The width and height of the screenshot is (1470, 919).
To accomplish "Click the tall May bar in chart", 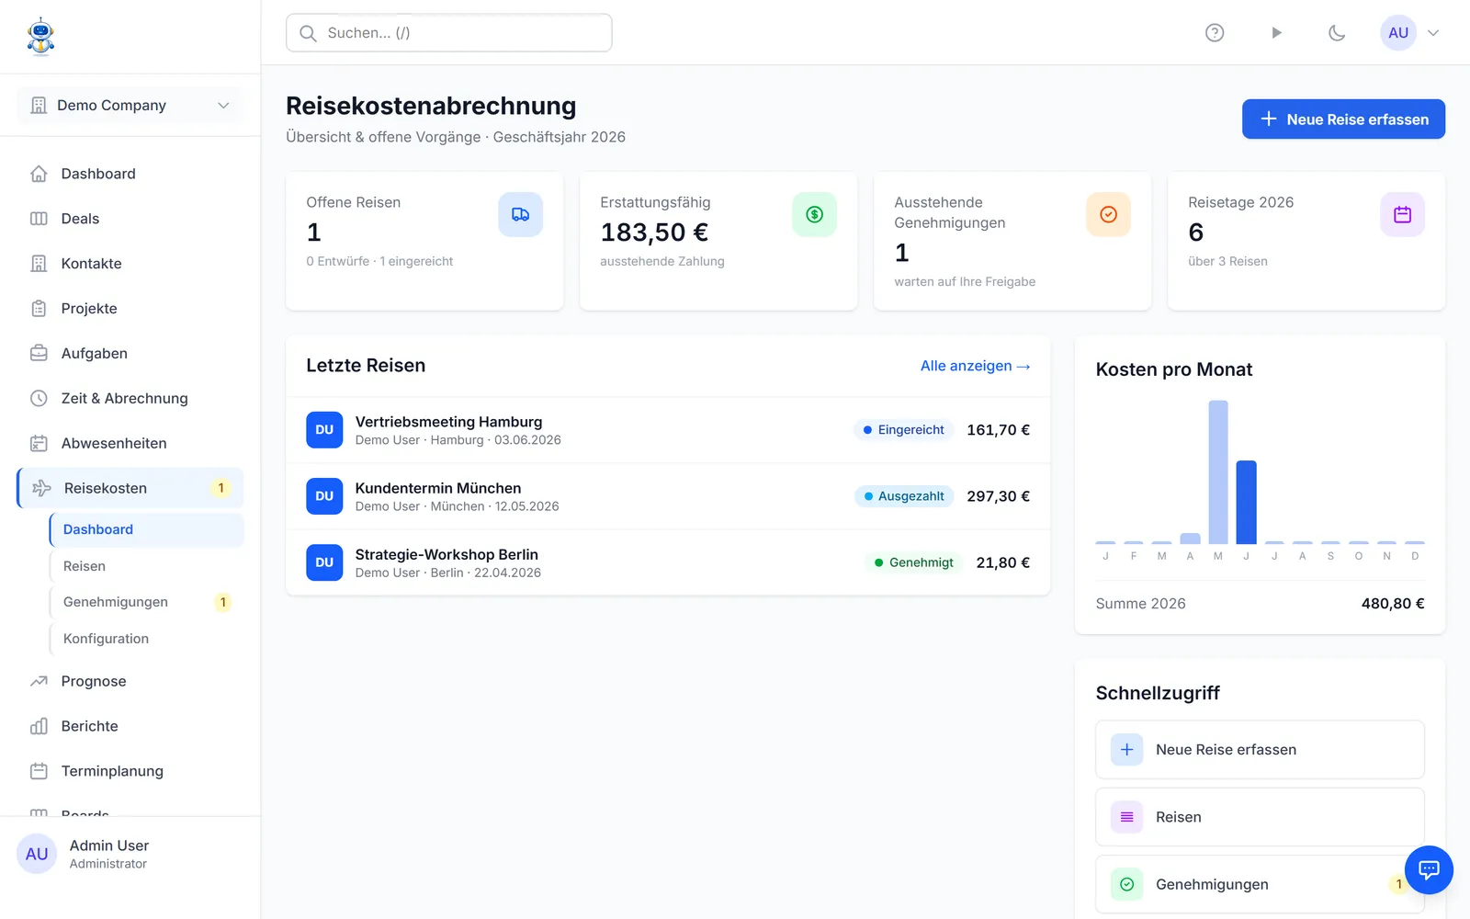I will click(1218, 472).
